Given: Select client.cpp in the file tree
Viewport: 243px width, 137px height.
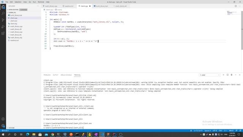Looking at the screenshot, I should tap(24, 18).
